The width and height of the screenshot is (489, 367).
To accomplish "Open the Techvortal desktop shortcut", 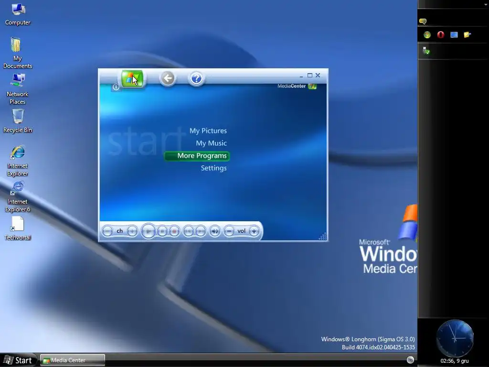I will tap(18, 228).
